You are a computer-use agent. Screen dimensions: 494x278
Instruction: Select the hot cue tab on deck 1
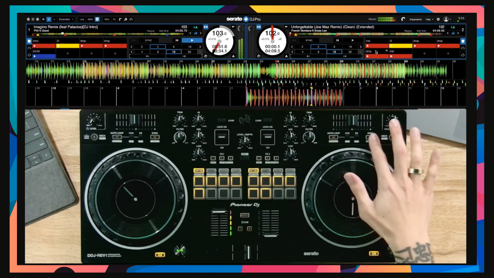click(29, 41)
